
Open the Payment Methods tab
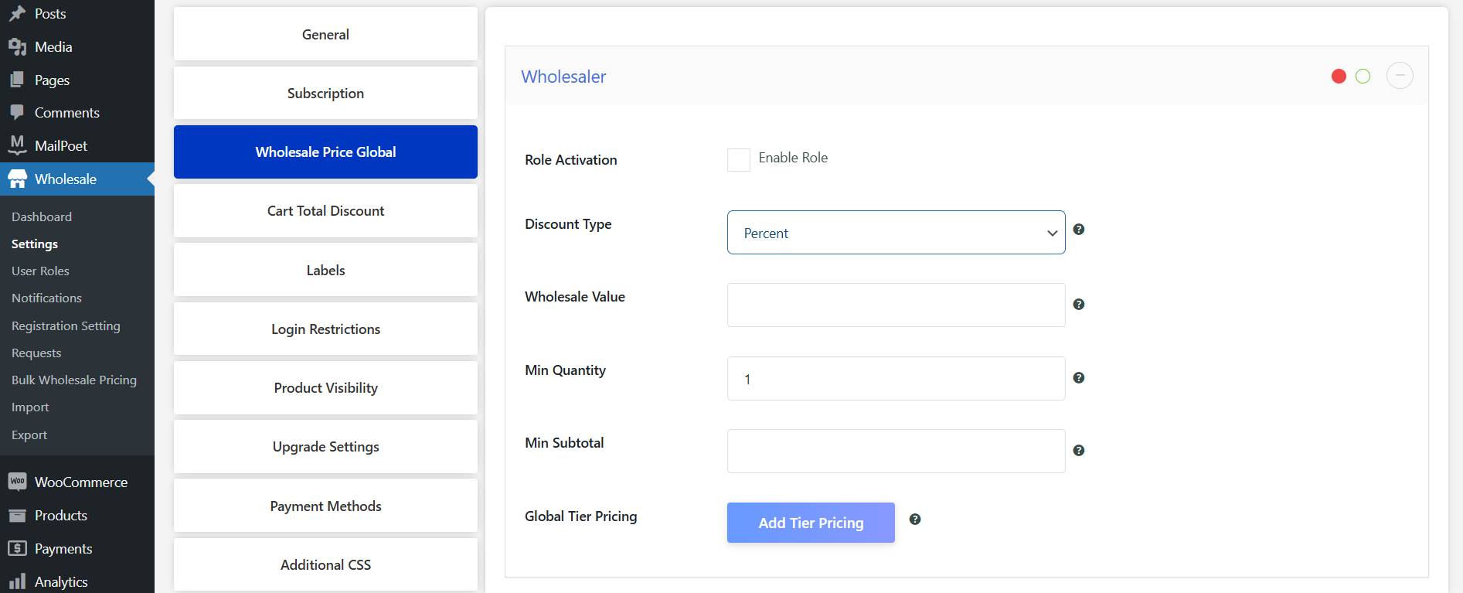325,506
